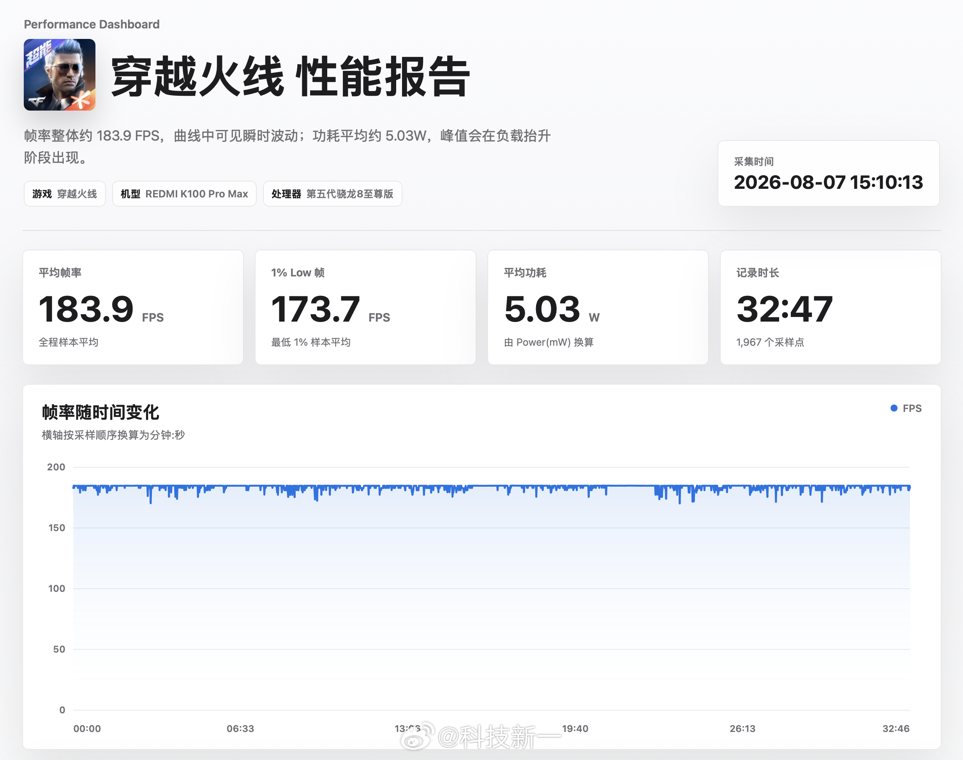This screenshot has height=760, width=963.
Task: Click the "全程样本平均" caption
Action: pos(69,342)
